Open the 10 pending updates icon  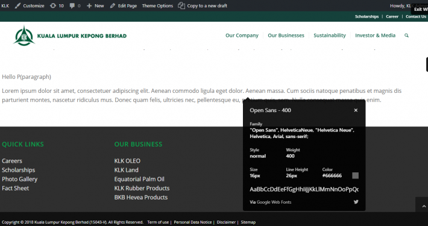[57, 6]
